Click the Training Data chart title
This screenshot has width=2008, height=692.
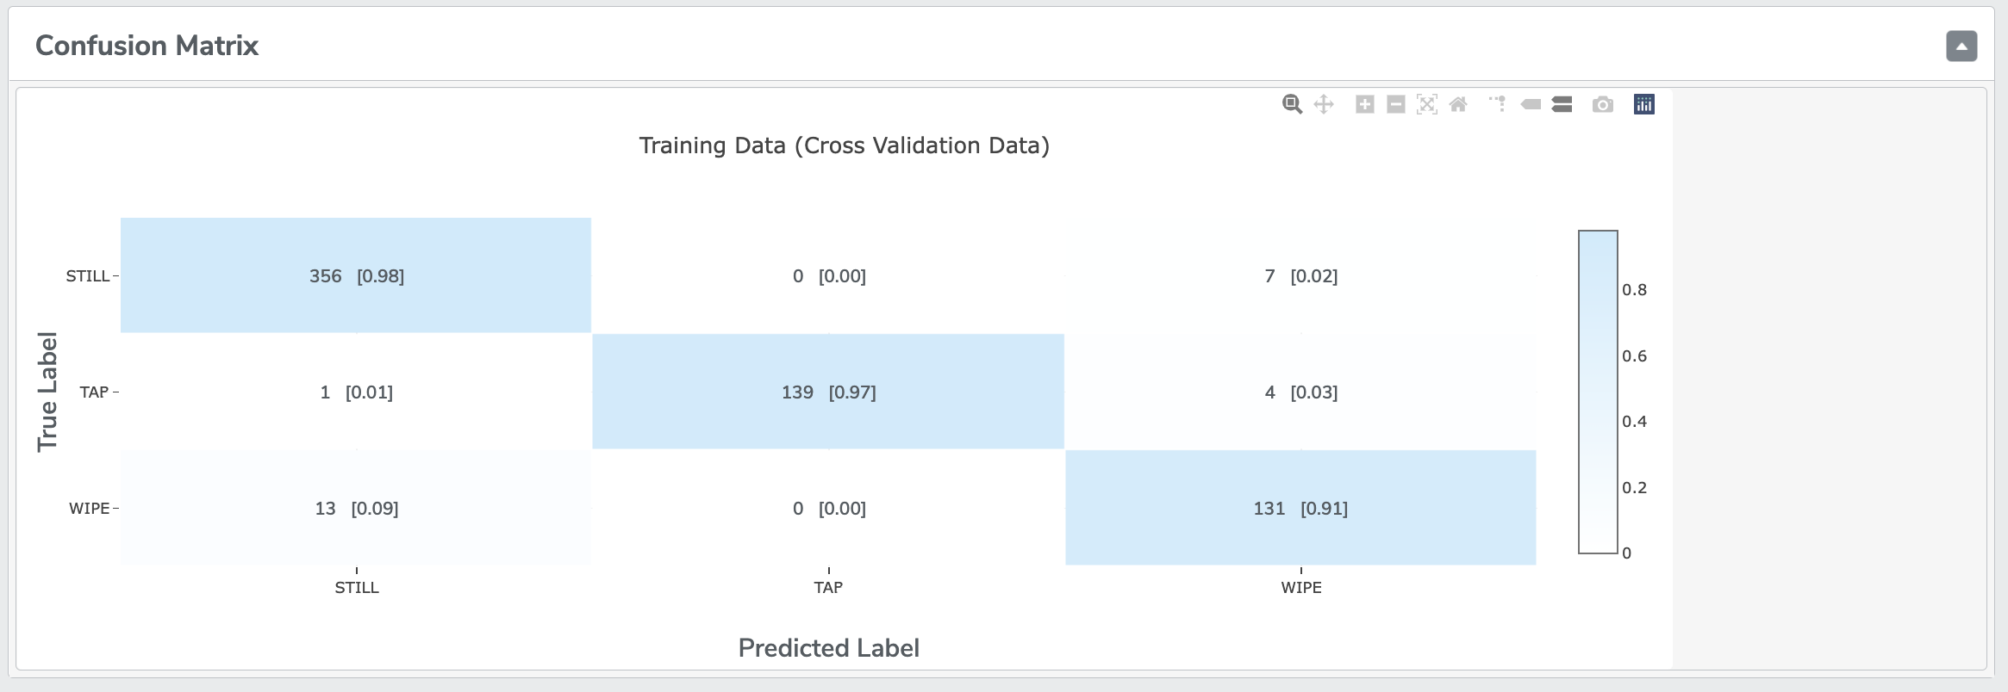pyautogui.click(x=844, y=145)
